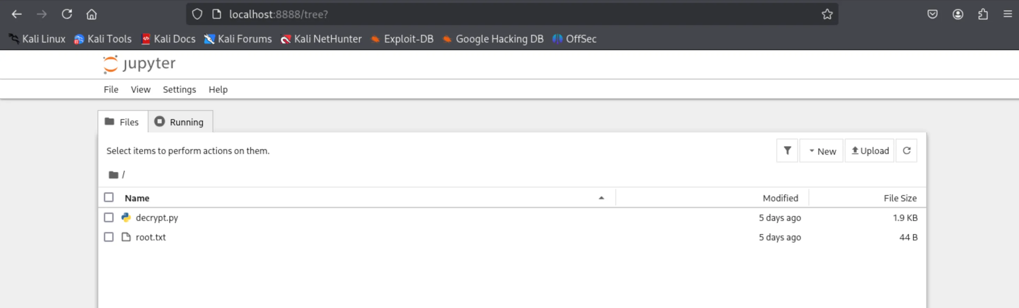Viewport: 1019px width, 308px height.
Task: Click the filter files funnel icon
Action: click(x=787, y=151)
